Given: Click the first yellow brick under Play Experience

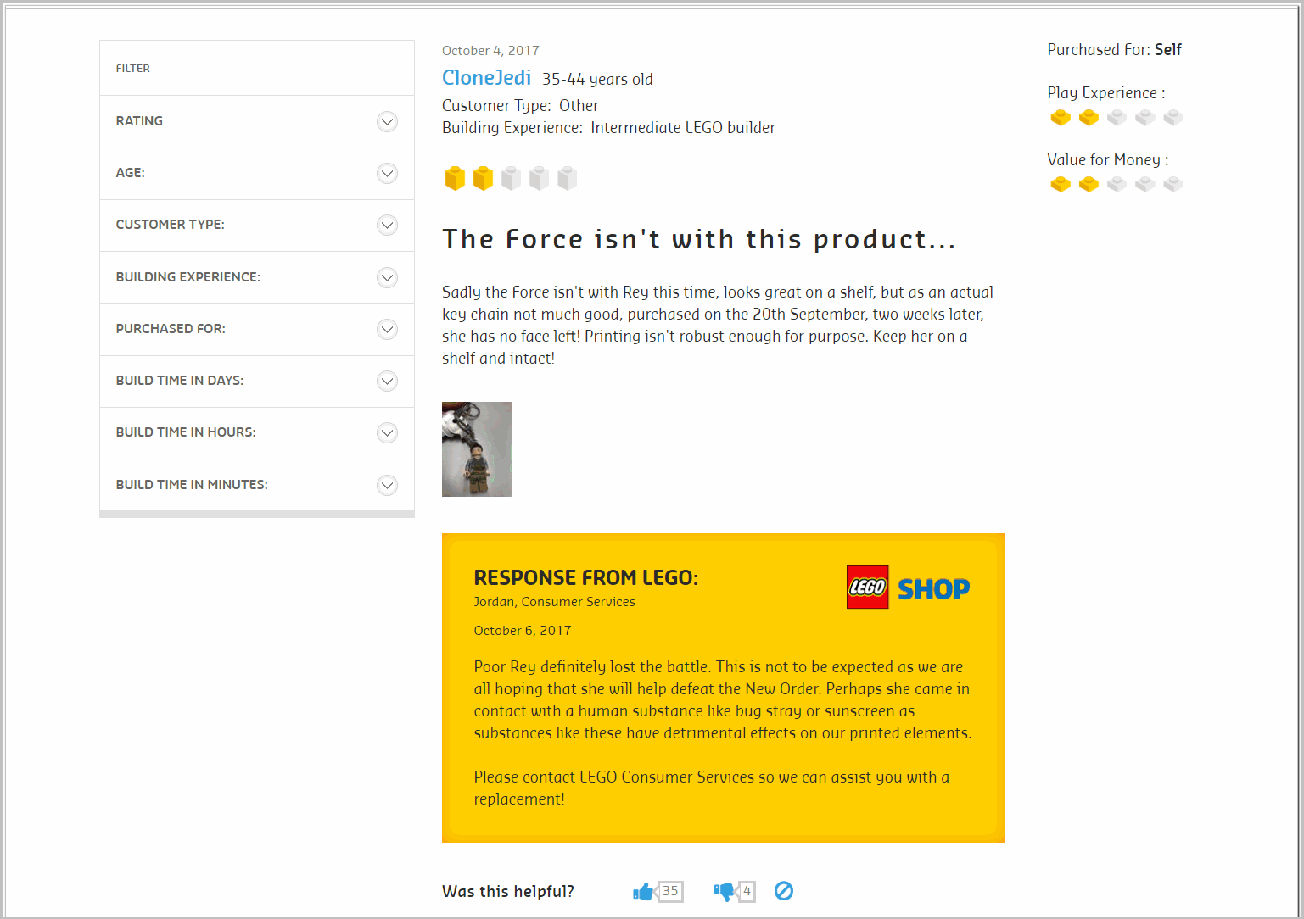Looking at the screenshot, I should (x=1061, y=118).
